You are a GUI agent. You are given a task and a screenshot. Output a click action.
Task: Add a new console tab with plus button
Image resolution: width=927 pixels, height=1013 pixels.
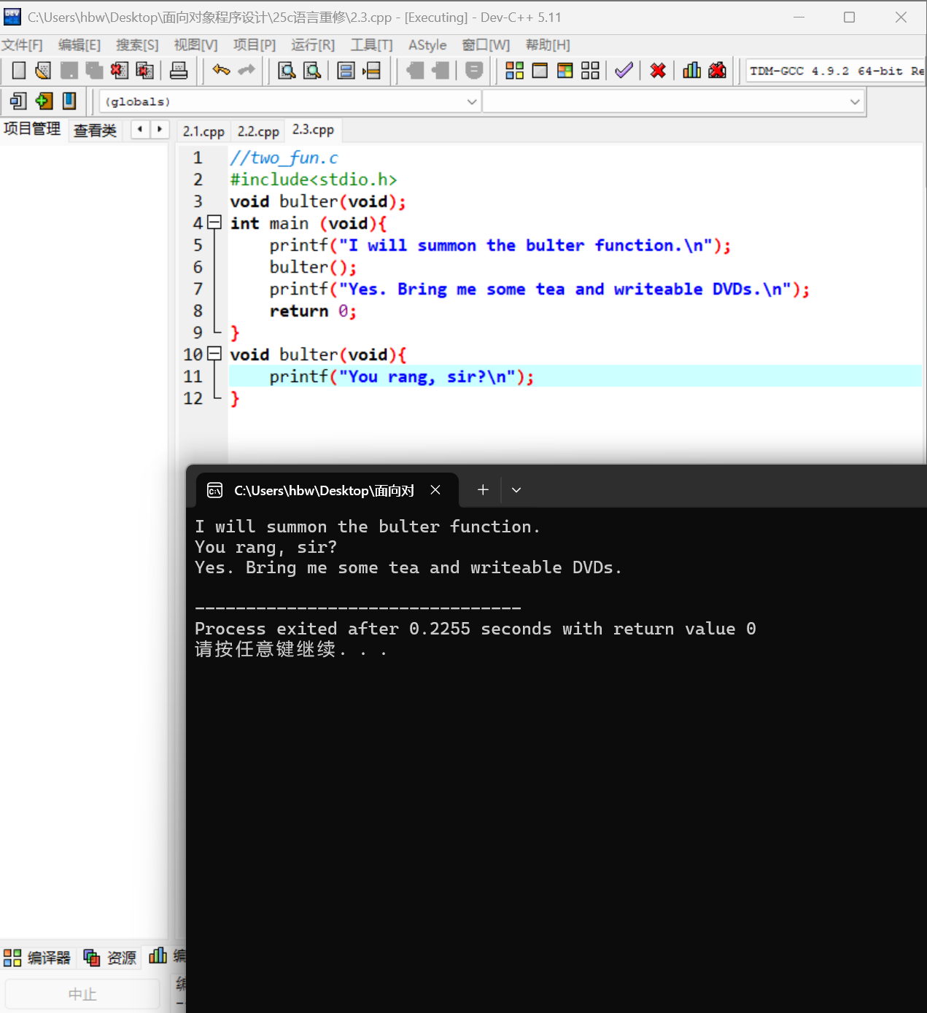pos(483,490)
